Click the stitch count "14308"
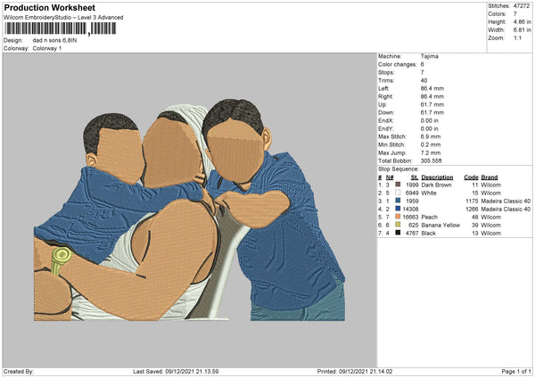This screenshot has width=535, height=378. [410, 210]
